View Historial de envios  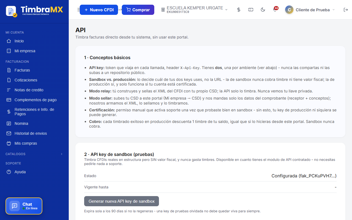coord(34,133)
